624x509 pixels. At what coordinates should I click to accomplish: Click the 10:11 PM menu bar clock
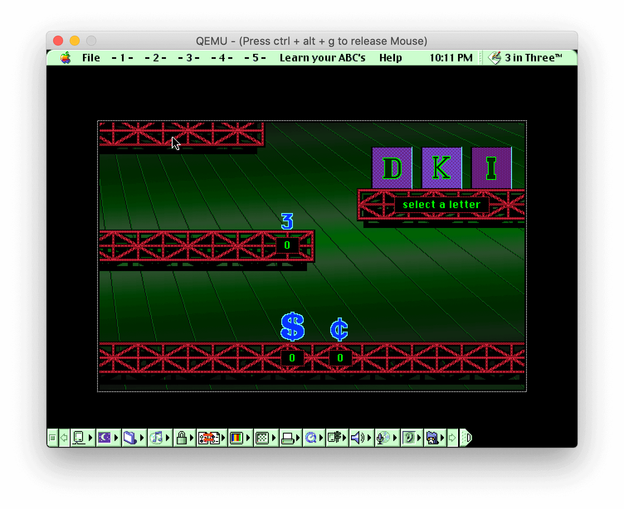[x=451, y=58]
